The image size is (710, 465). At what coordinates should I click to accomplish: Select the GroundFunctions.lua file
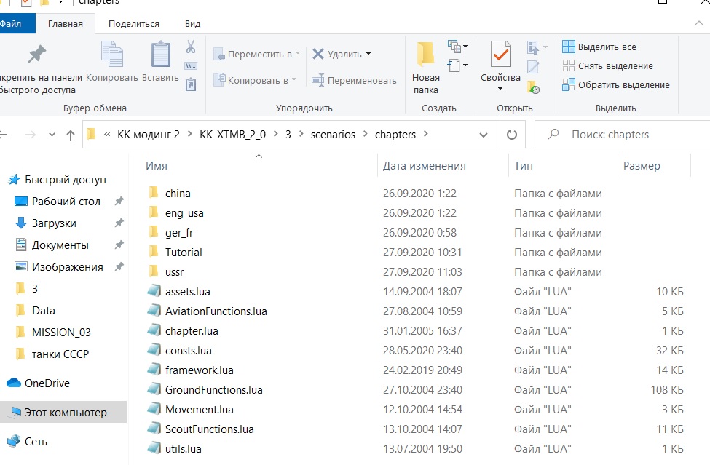point(213,389)
